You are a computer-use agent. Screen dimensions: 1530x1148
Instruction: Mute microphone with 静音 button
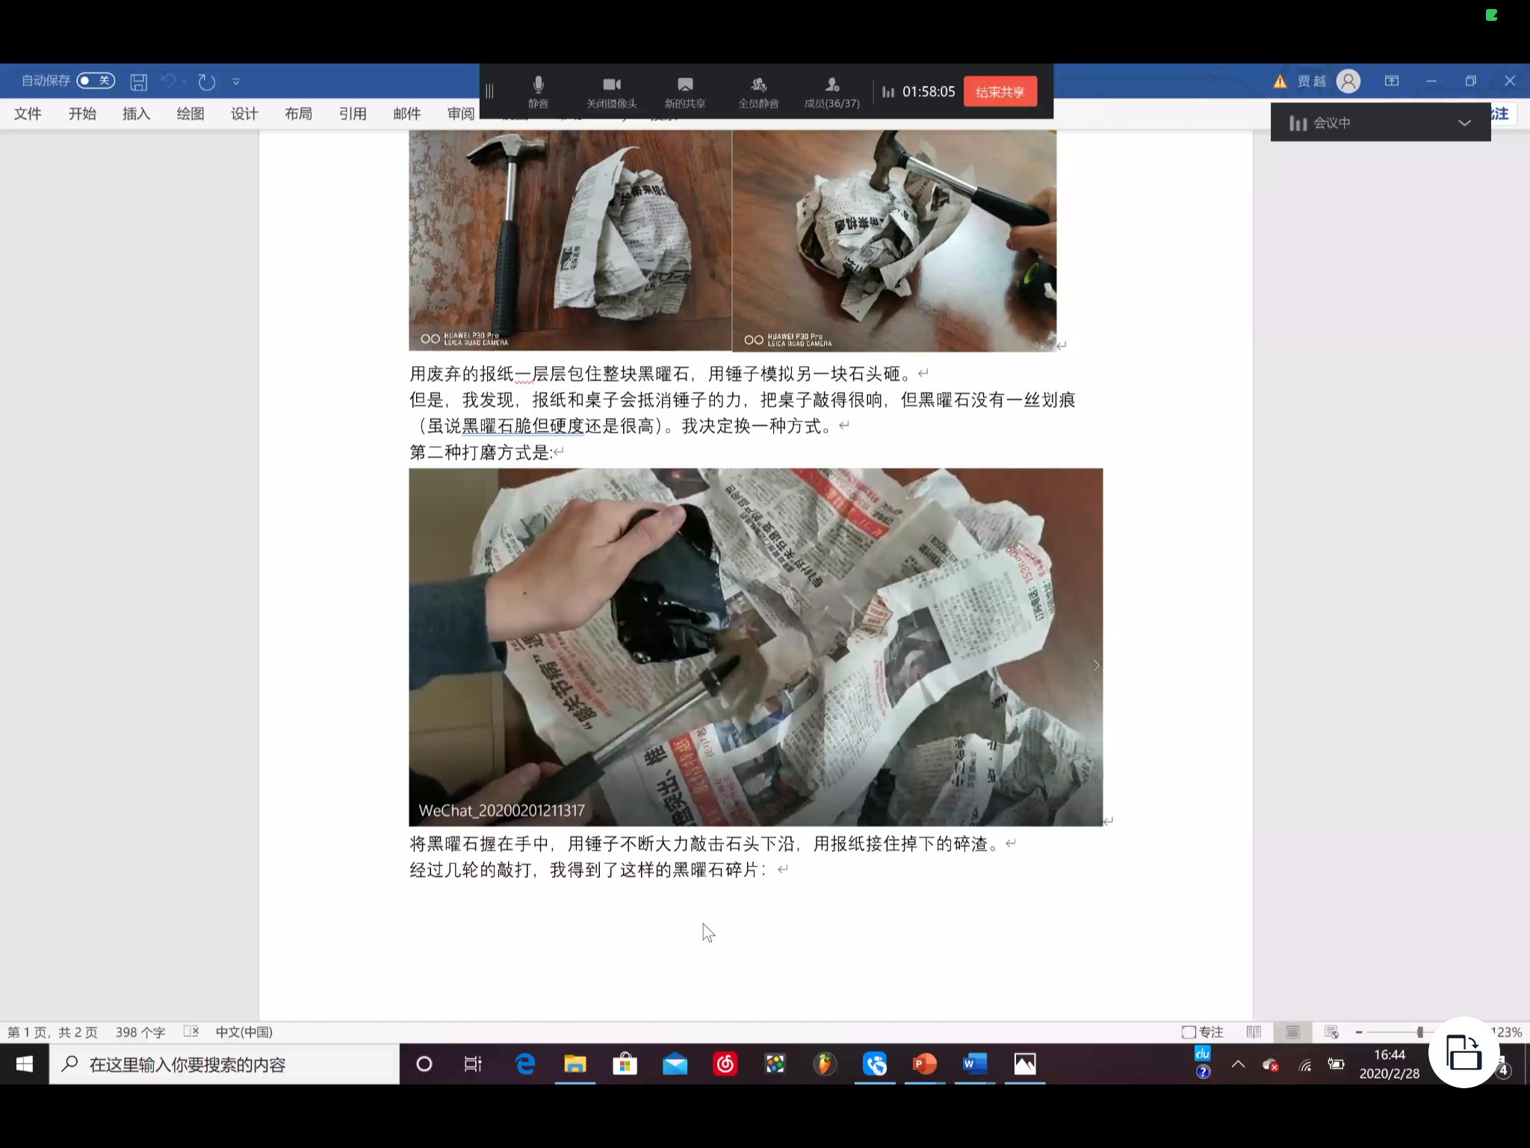click(538, 92)
